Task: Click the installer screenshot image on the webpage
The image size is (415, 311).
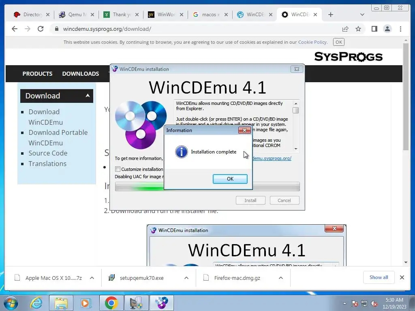Action: coord(246,245)
